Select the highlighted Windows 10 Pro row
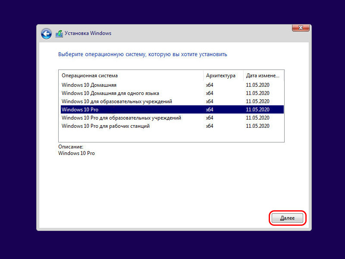This screenshot has height=259, width=345. 172,110
